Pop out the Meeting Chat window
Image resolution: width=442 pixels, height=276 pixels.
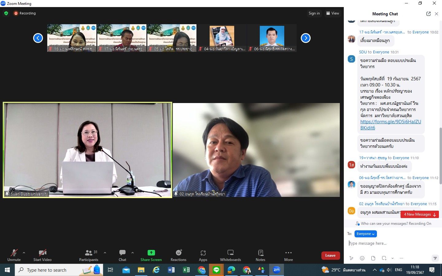[428, 14]
